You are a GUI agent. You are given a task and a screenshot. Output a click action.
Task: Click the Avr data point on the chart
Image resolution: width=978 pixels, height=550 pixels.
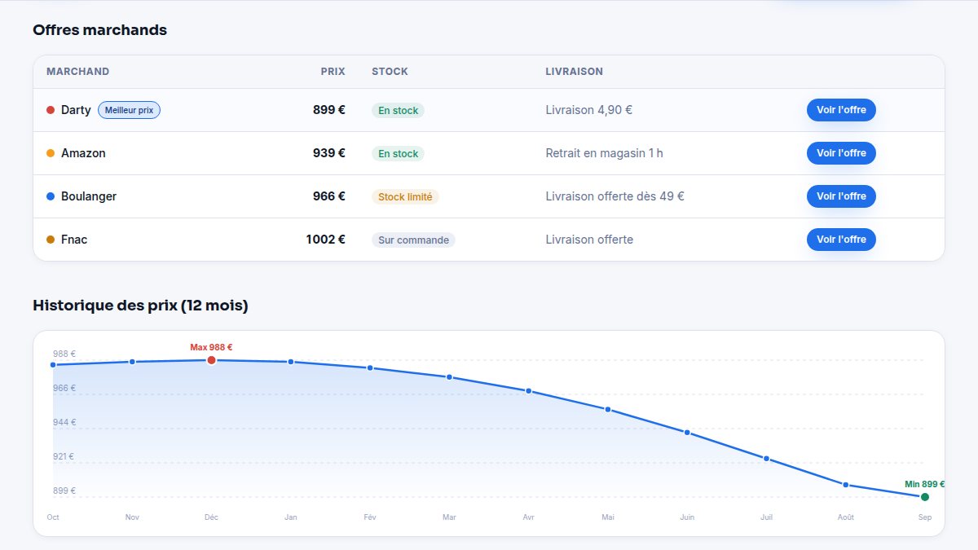pos(529,391)
